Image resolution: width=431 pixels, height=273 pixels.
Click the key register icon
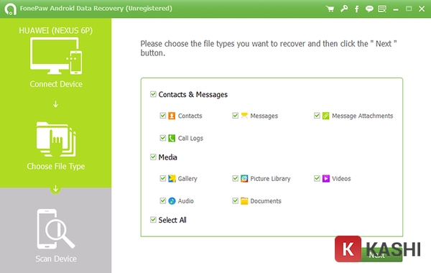[x=344, y=9]
